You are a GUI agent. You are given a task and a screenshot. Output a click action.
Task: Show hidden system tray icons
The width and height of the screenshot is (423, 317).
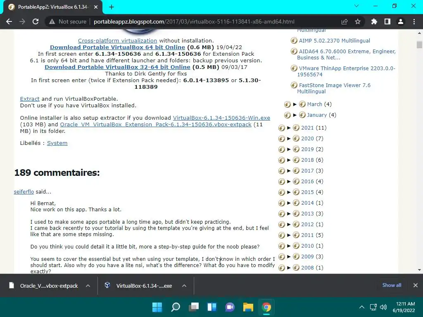tap(362, 307)
